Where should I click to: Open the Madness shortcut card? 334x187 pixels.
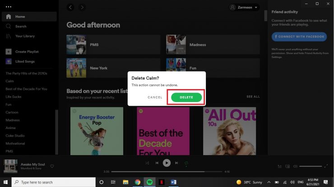[213, 45]
